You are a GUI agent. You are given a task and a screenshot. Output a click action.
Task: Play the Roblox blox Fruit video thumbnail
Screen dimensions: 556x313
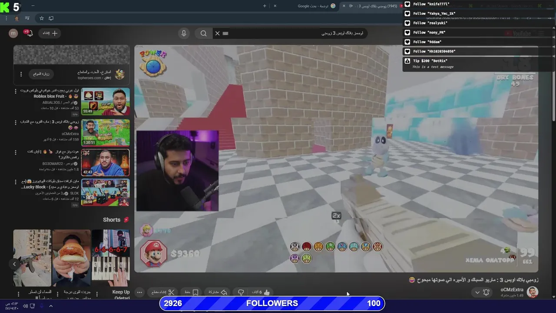click(x=106, y=101)
